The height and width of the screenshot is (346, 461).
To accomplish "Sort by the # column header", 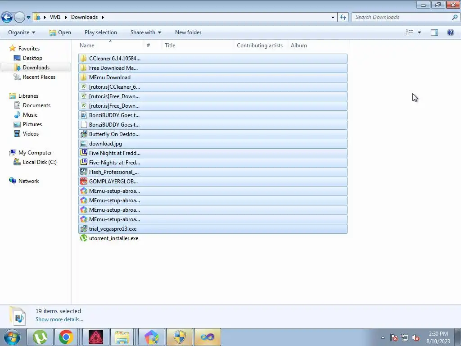I will coord(153,46).
